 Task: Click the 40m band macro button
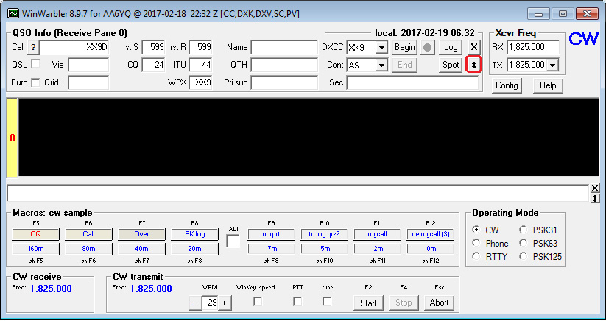coord(141,249)
